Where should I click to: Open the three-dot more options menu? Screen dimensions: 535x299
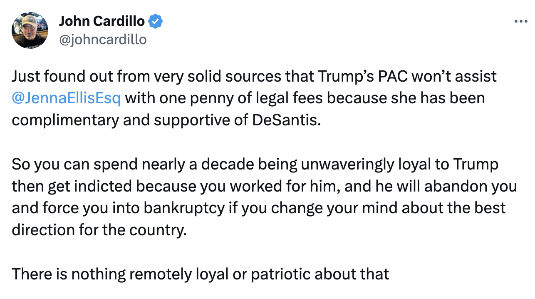[x=521, y=21]
